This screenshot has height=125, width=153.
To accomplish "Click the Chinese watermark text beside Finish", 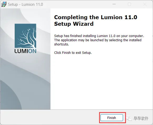I will [x=141, y=118].
